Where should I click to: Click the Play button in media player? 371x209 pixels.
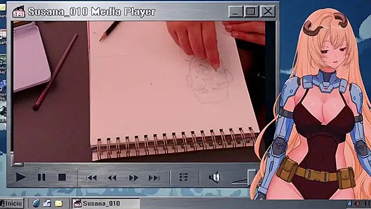(x=21, y=177)
